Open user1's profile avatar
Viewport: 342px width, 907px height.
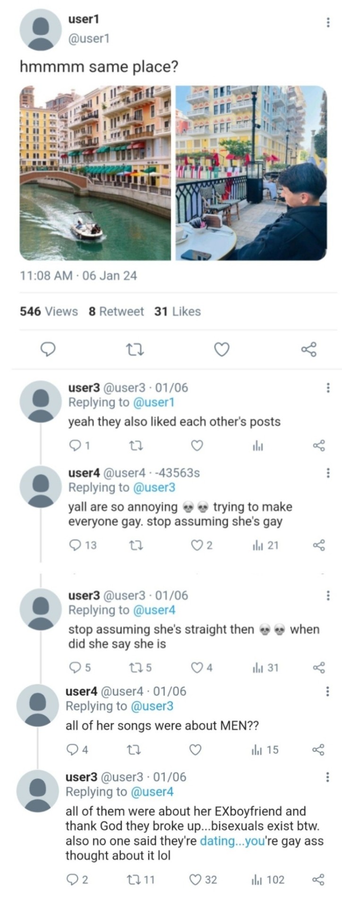41,29
